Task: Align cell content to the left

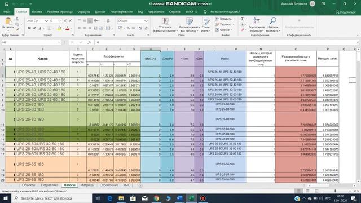Action: click(79, 28)
